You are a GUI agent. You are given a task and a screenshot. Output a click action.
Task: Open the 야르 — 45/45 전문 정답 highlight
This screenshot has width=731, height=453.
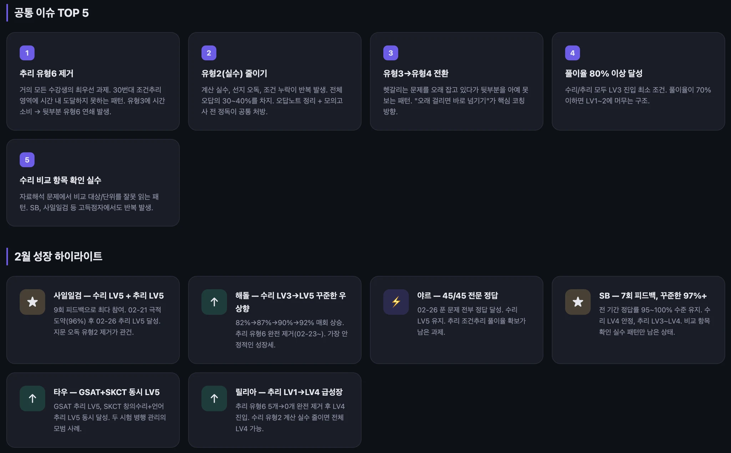click(457, 296)
